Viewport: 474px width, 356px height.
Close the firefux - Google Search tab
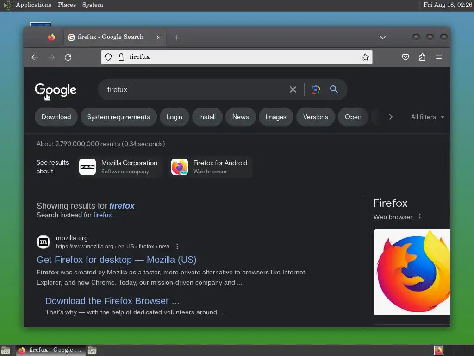pos(159,38)
